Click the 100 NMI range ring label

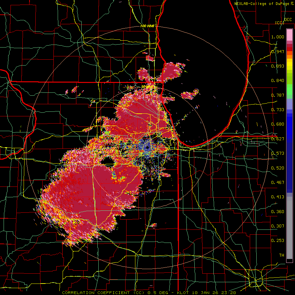147,26
